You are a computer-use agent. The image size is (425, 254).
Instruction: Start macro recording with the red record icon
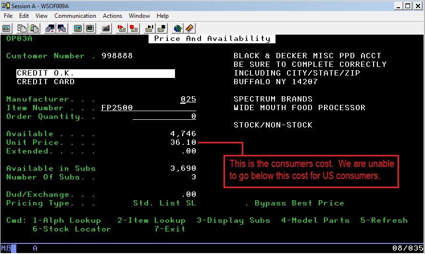click(121, 28)
